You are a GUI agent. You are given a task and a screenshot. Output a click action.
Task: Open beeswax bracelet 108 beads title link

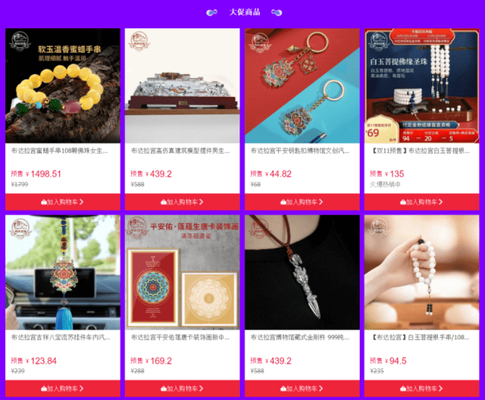click(x=59, y=151)
